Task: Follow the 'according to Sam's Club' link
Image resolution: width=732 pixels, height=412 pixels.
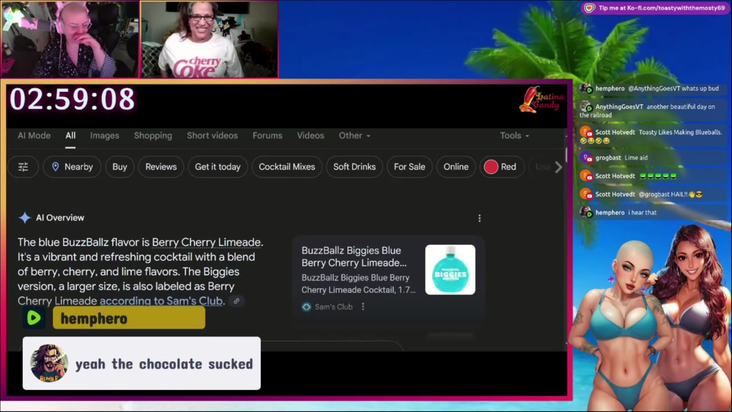Action: [x=161, y=301]
